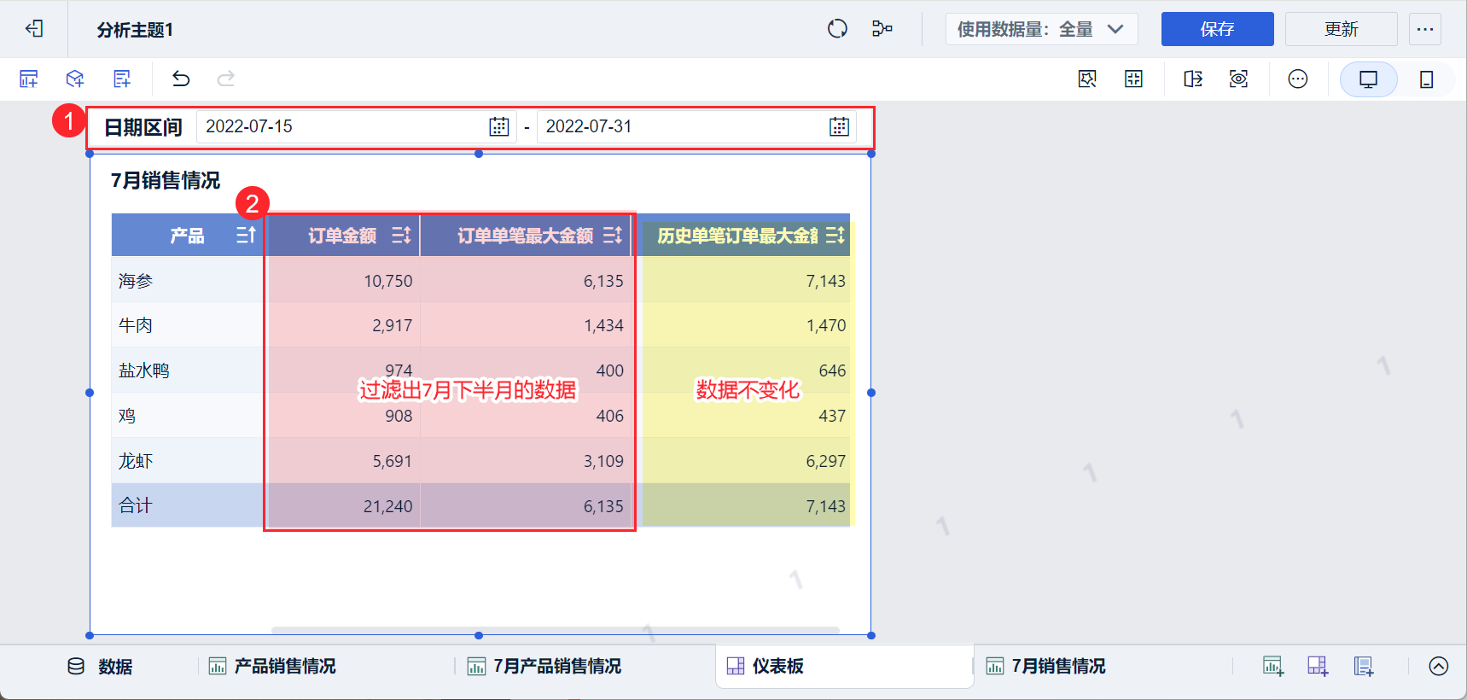The height and width of the screenshot is (700, 1467).
Task: Switch to the 7月销售情况 bottom tab
Action: coord(1045,666)
